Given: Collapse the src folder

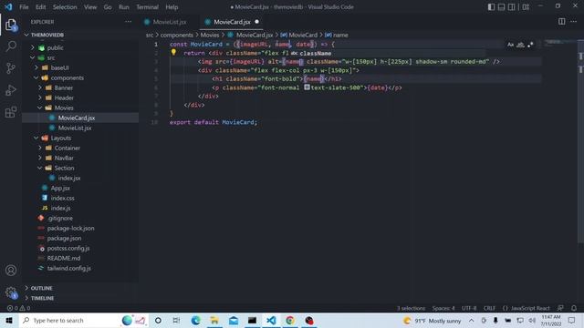Looking at the screenshot, I should 33,57.
